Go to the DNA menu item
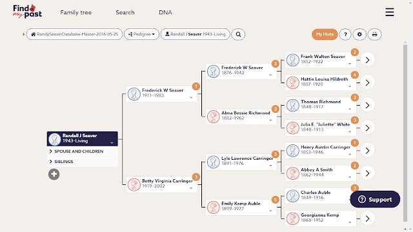The image size is (413, 232). tap(165, 12)
